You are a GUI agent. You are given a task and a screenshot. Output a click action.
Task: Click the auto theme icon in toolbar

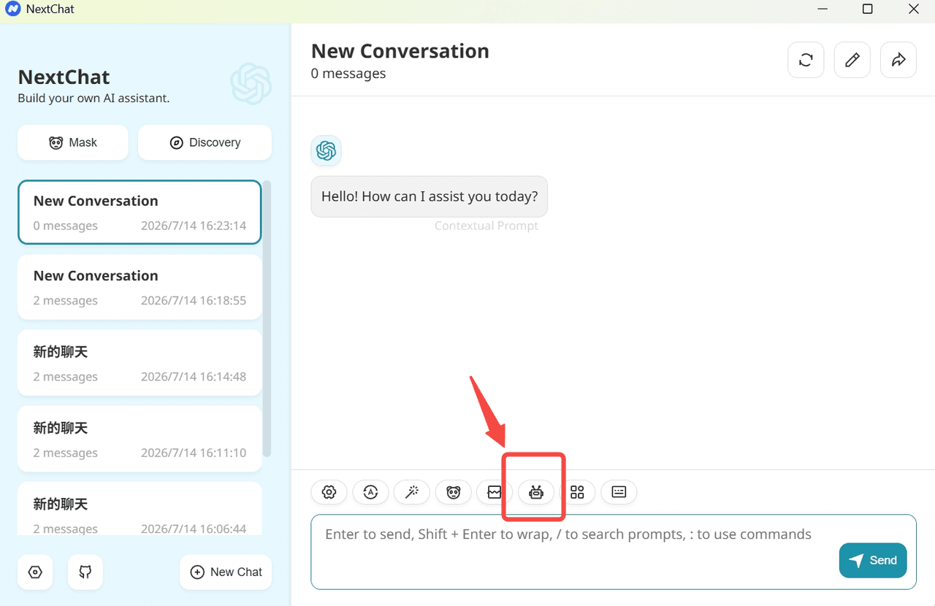(x=370, y=492)
